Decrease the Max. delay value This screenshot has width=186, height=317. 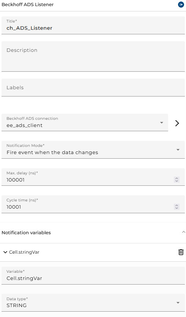[176, 181]
